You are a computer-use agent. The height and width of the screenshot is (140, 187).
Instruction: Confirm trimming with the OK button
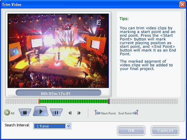tap(131, 131)
